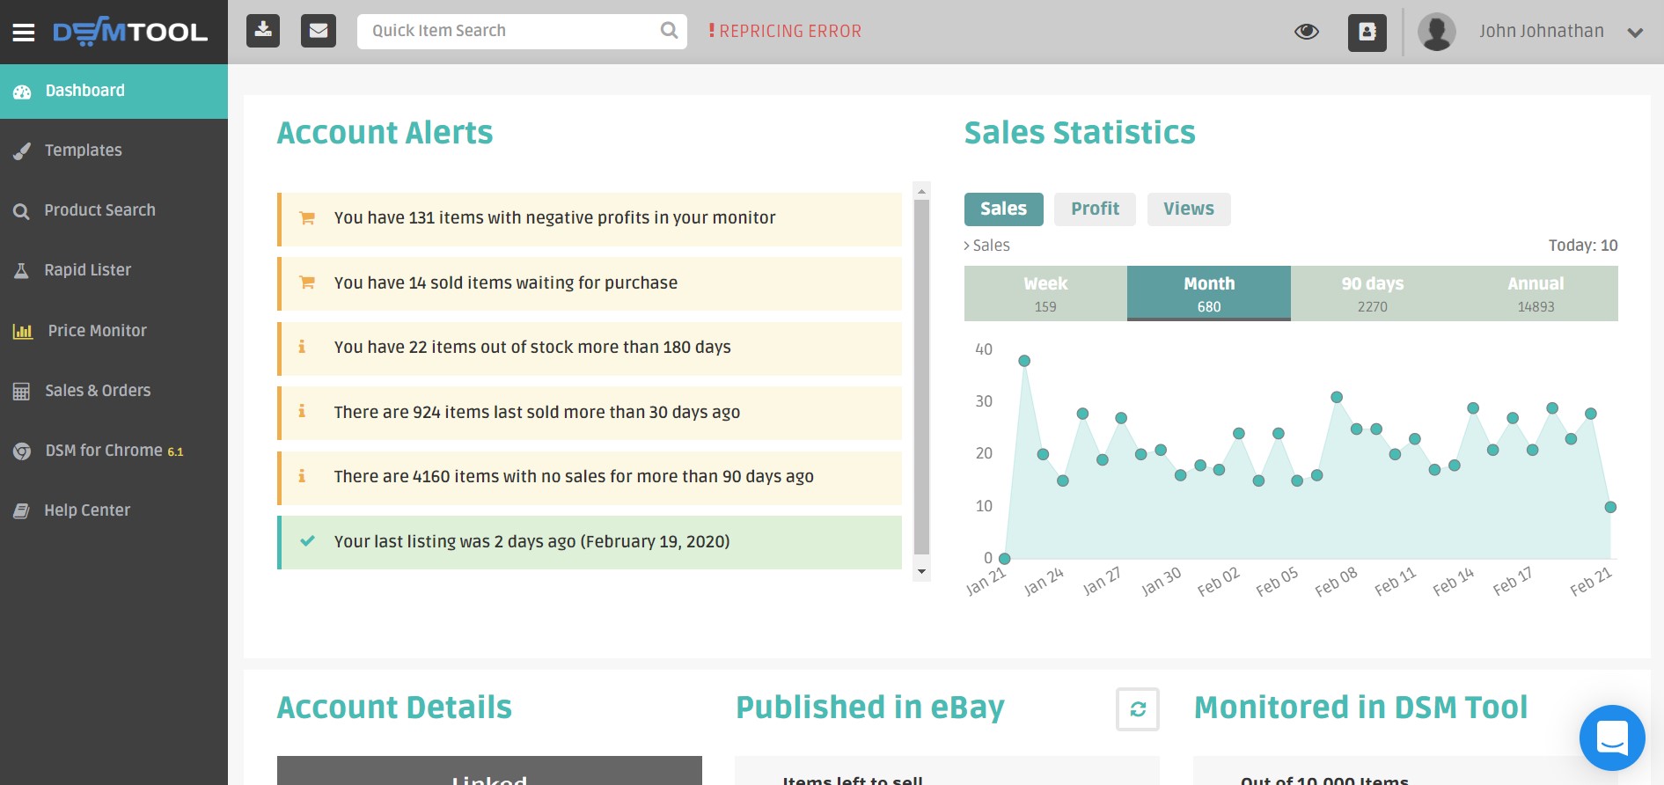Open alert about 4160 items no sales
The image size is (1664, 785).
(x=590, y=478)
